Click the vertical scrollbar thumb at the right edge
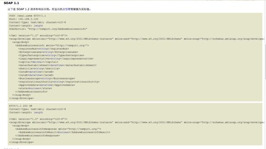This screenshot has height=149, width=266. [x=265, y=61]
